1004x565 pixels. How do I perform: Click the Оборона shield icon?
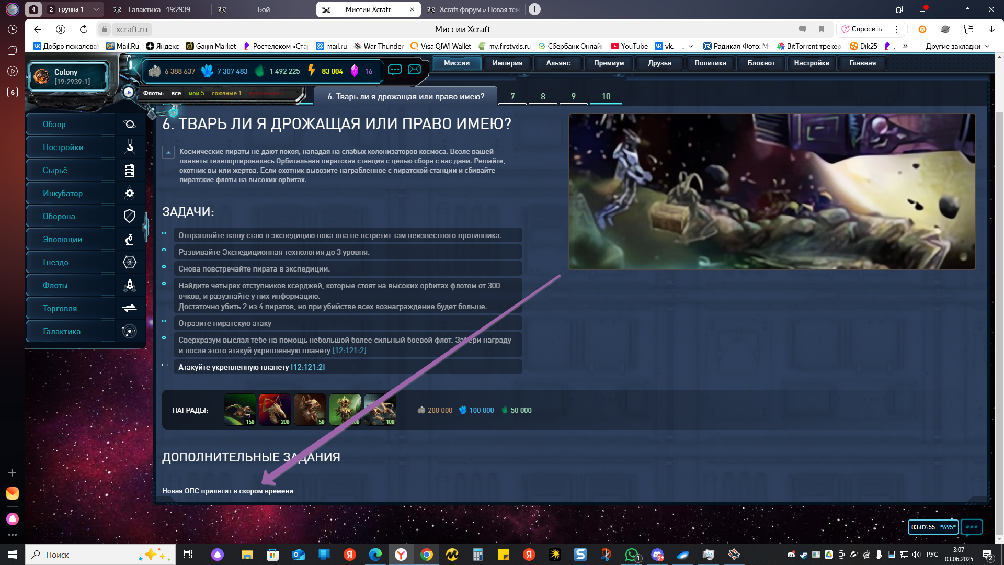130,216
